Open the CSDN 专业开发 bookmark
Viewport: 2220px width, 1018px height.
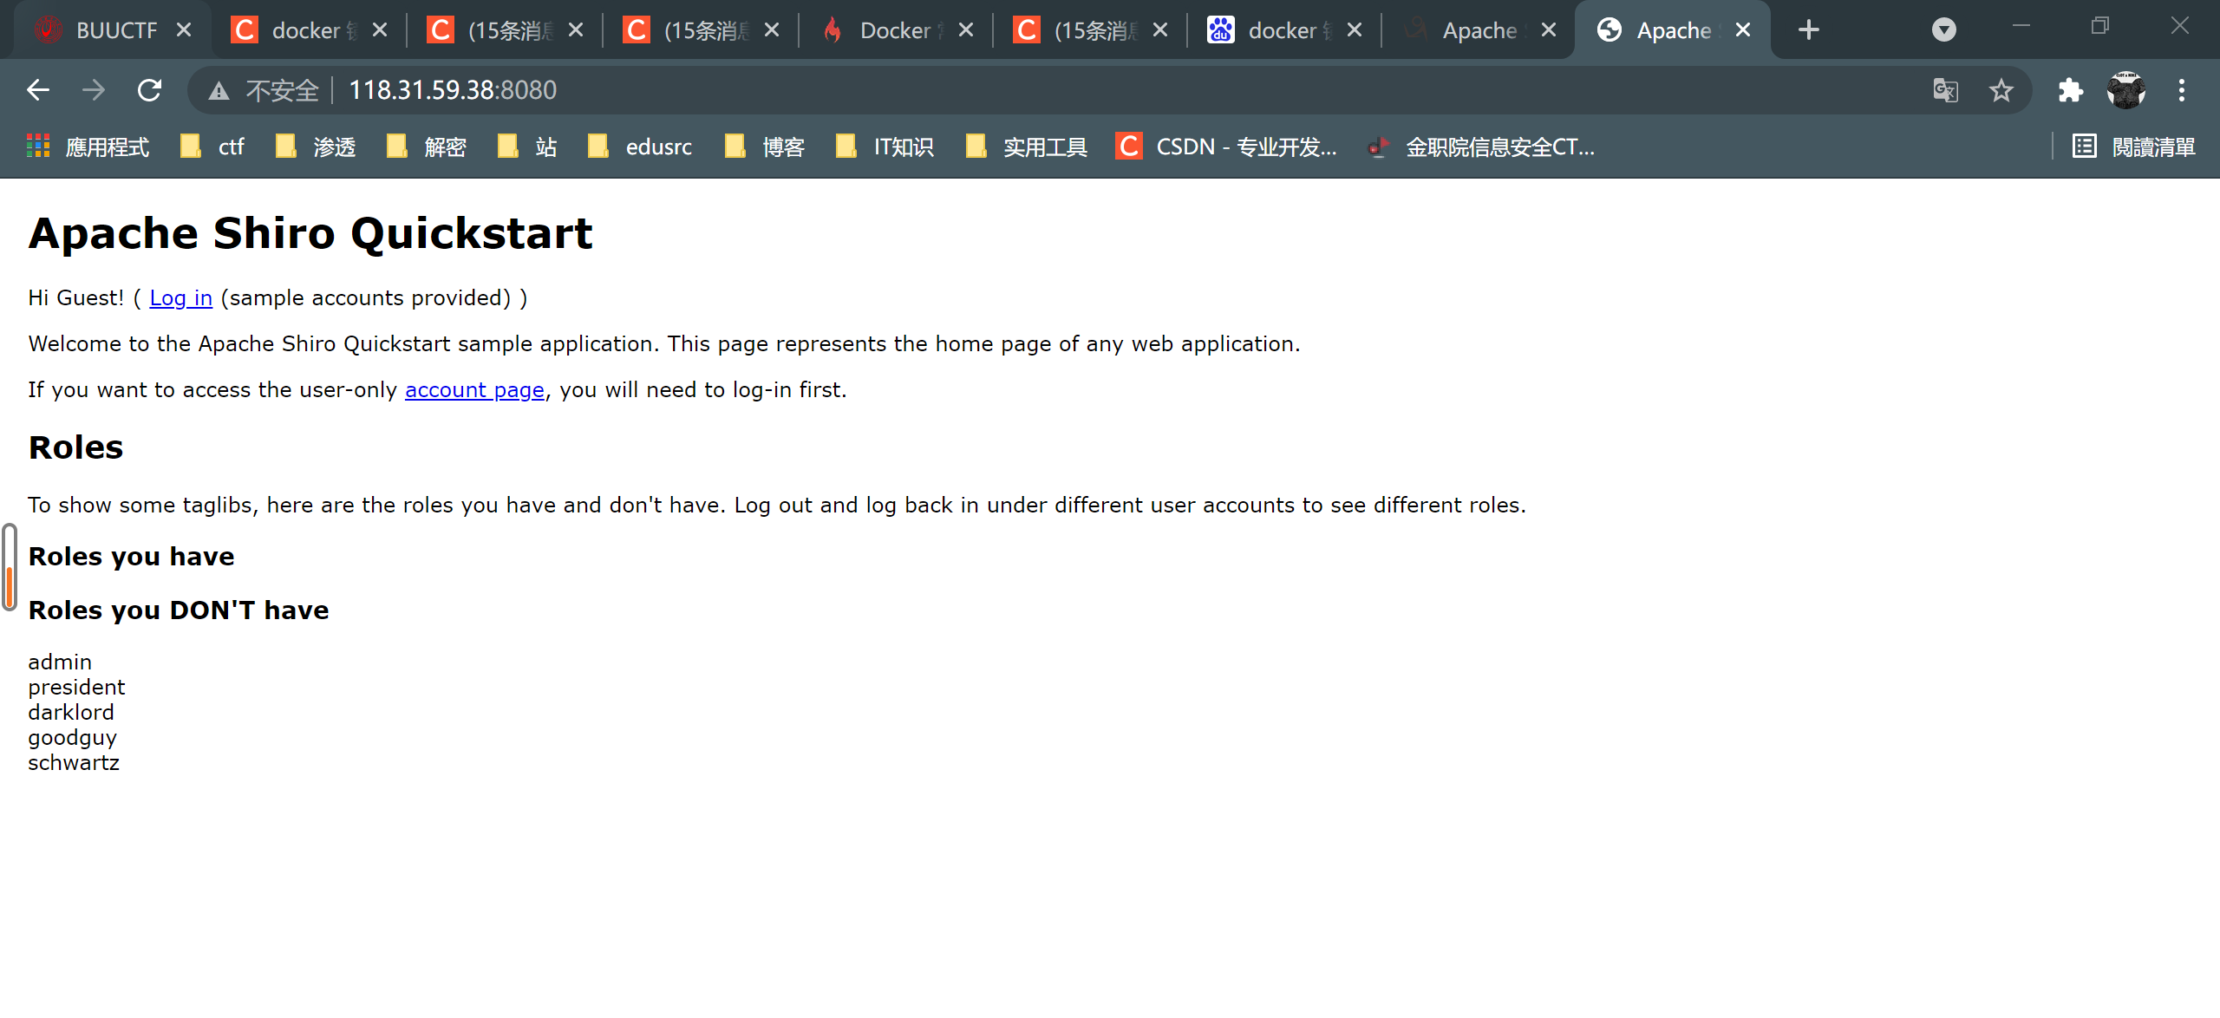click(x=1226, y=147)
